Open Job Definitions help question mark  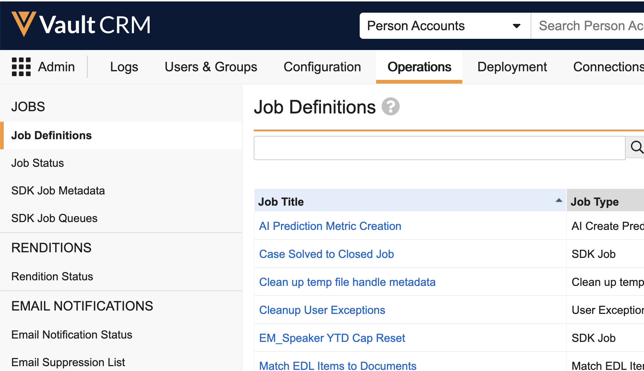390,107
